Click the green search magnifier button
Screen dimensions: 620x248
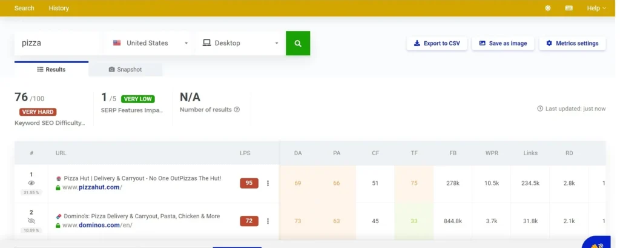pos(297,44)
